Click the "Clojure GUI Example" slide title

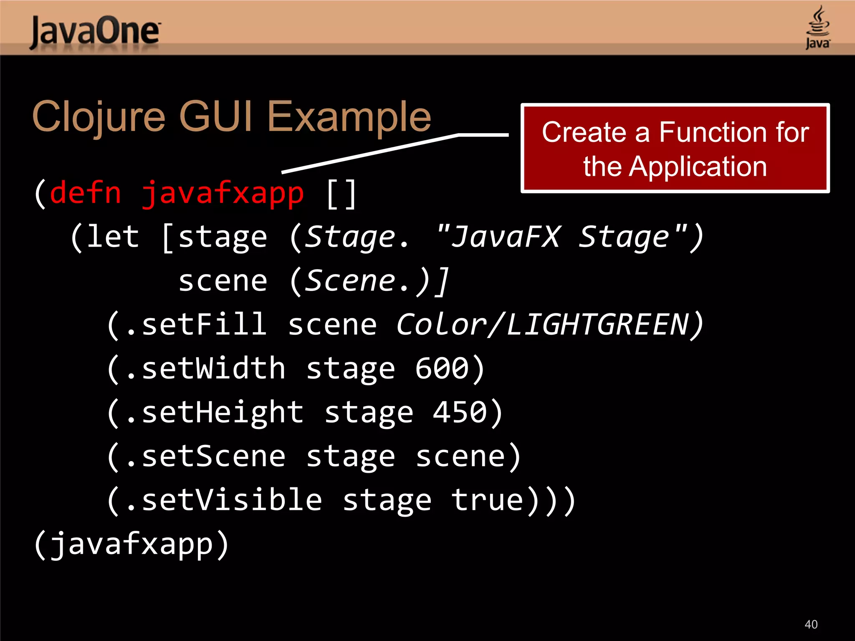(x=232, y=117)
